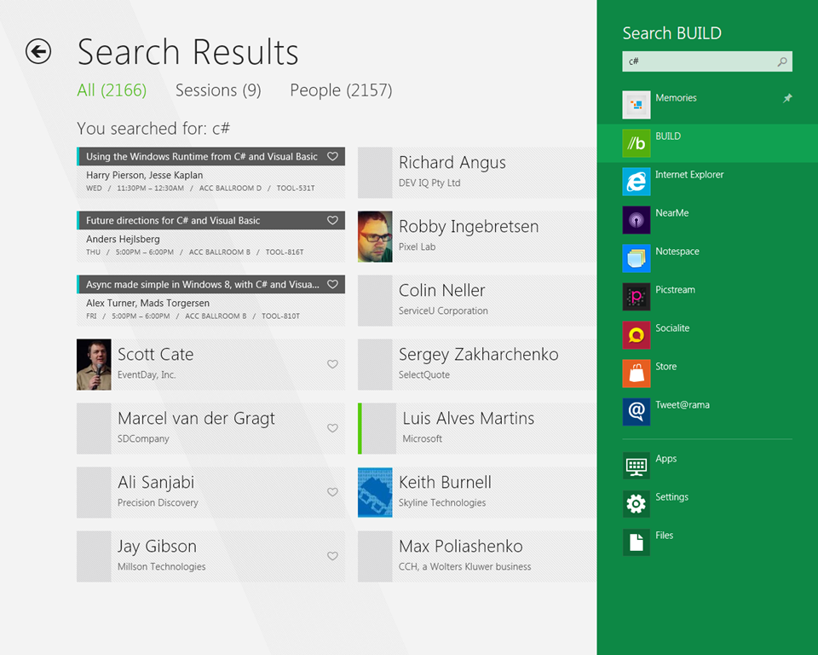Open Keith Burnell's blue profile picture
Image resolution: width=818 pixels, height=655 pixels.
click(375, 493)
